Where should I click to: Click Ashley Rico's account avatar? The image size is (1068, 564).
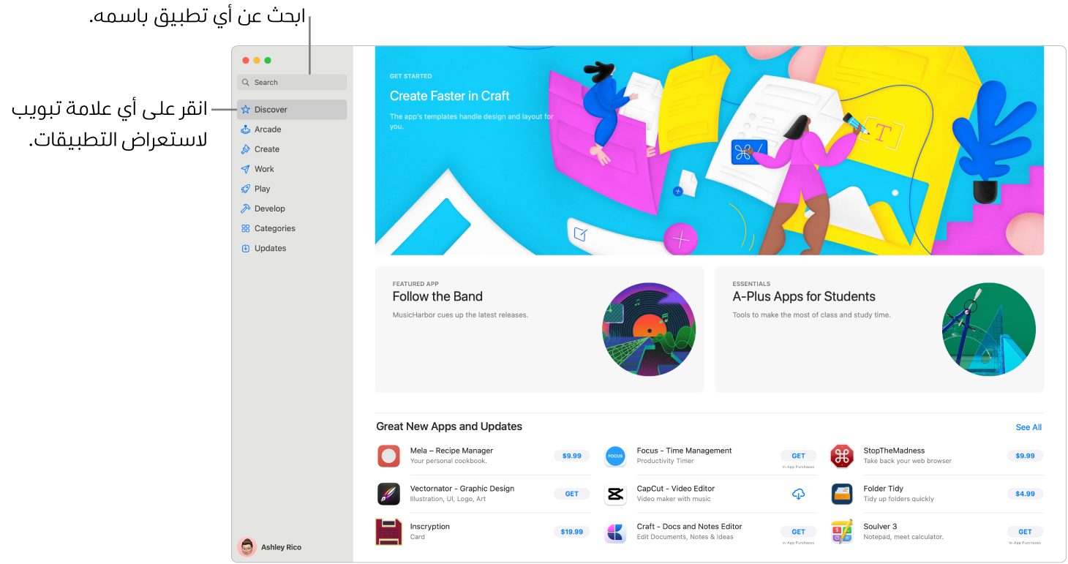[247, 547]
